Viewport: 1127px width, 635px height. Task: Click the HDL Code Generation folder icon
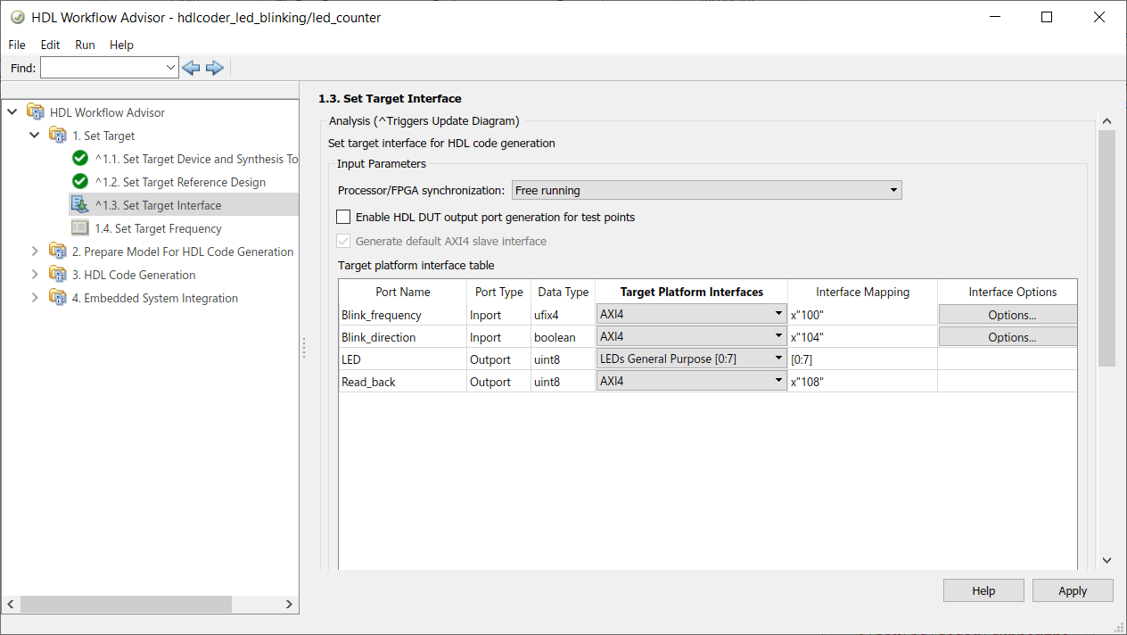(x=58, y=275)
